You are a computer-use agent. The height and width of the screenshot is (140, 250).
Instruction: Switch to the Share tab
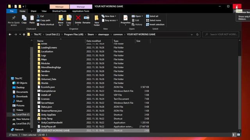(x=33, y=11)
